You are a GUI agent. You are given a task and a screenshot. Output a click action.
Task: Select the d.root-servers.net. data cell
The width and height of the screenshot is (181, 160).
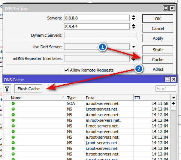(109, 115)
